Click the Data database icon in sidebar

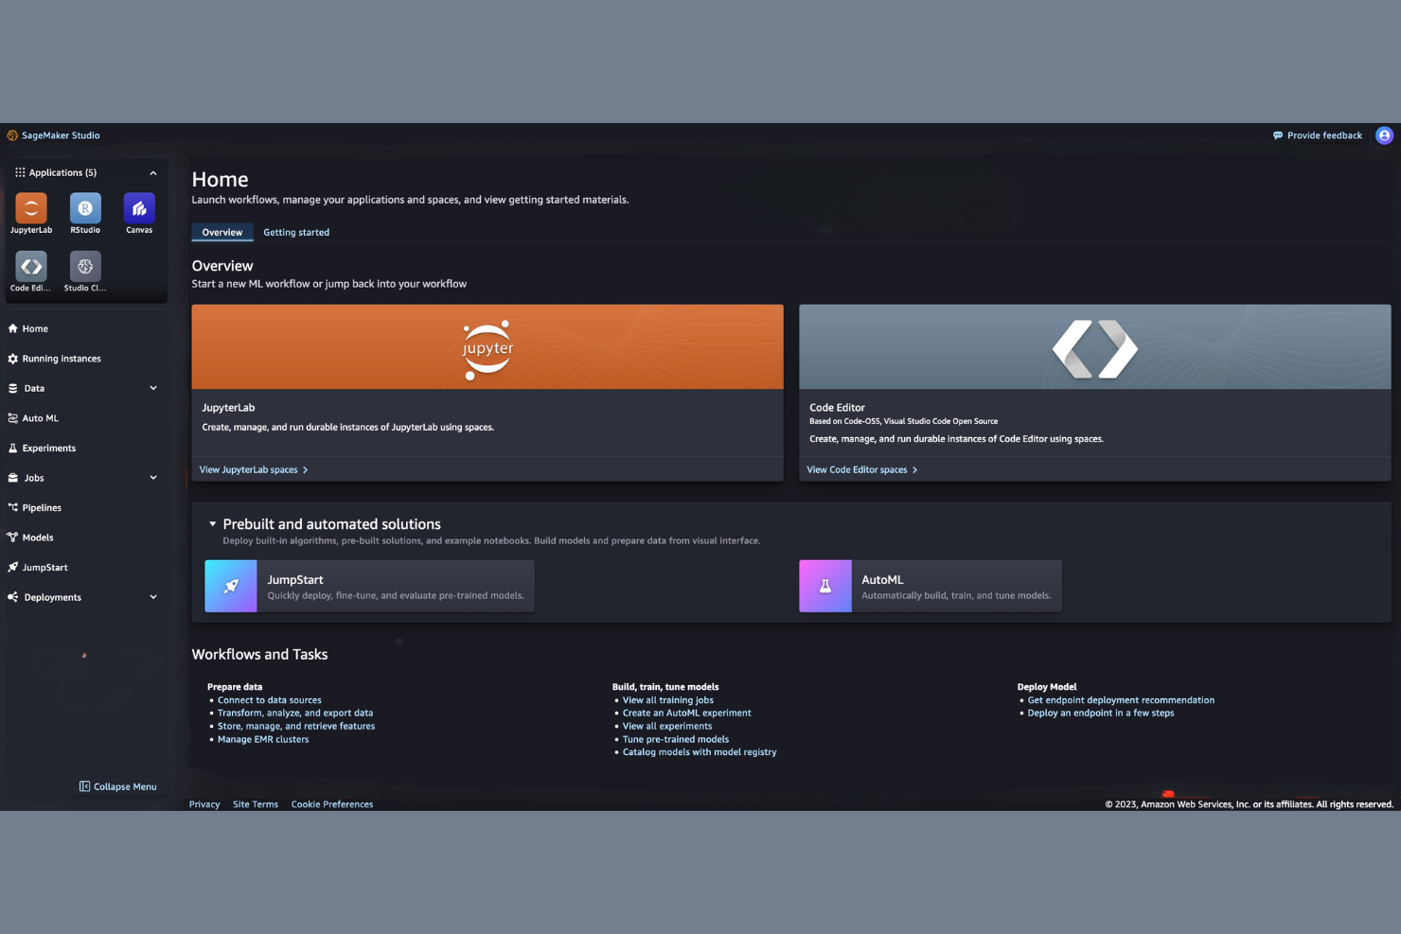pyautogui.click(x=13, y=388)
